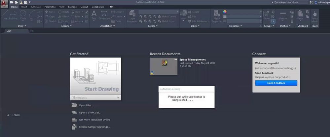Choose the Array tool
Viewport: 330px width, 137px height.
76,21
